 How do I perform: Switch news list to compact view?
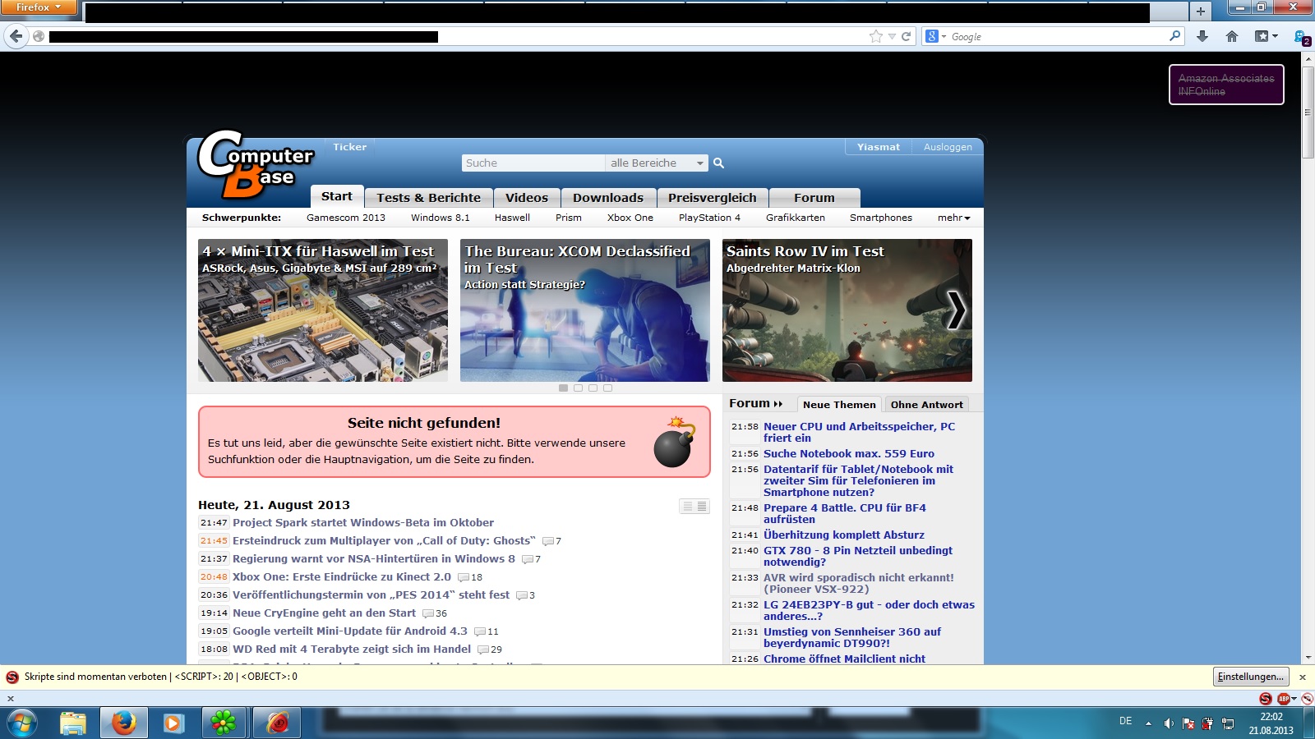tap(687, 507)
